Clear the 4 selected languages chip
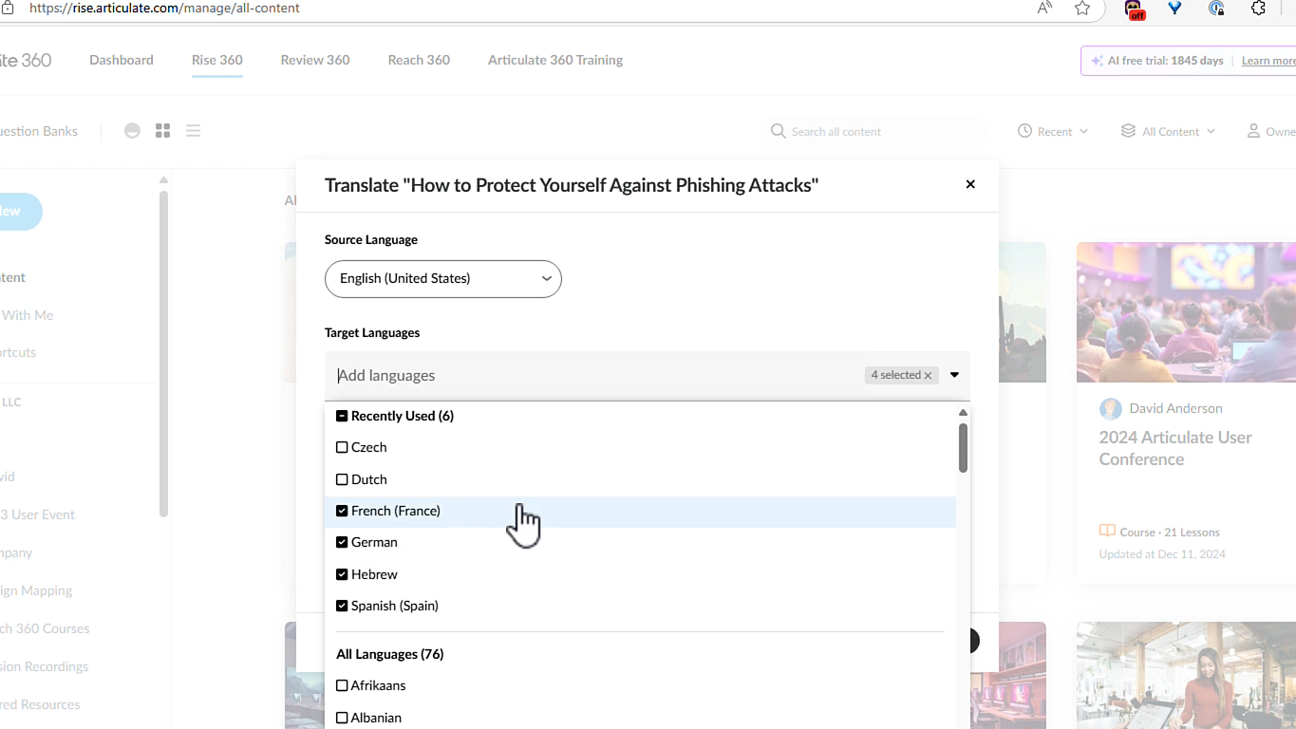 click(928, 376)
